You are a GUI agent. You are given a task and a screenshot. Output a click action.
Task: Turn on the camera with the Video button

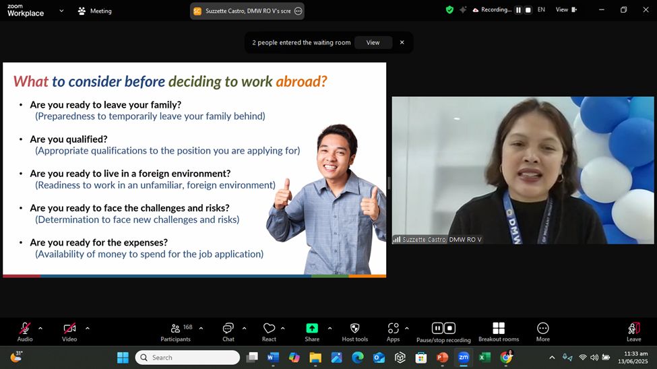(x=69, y=329)
